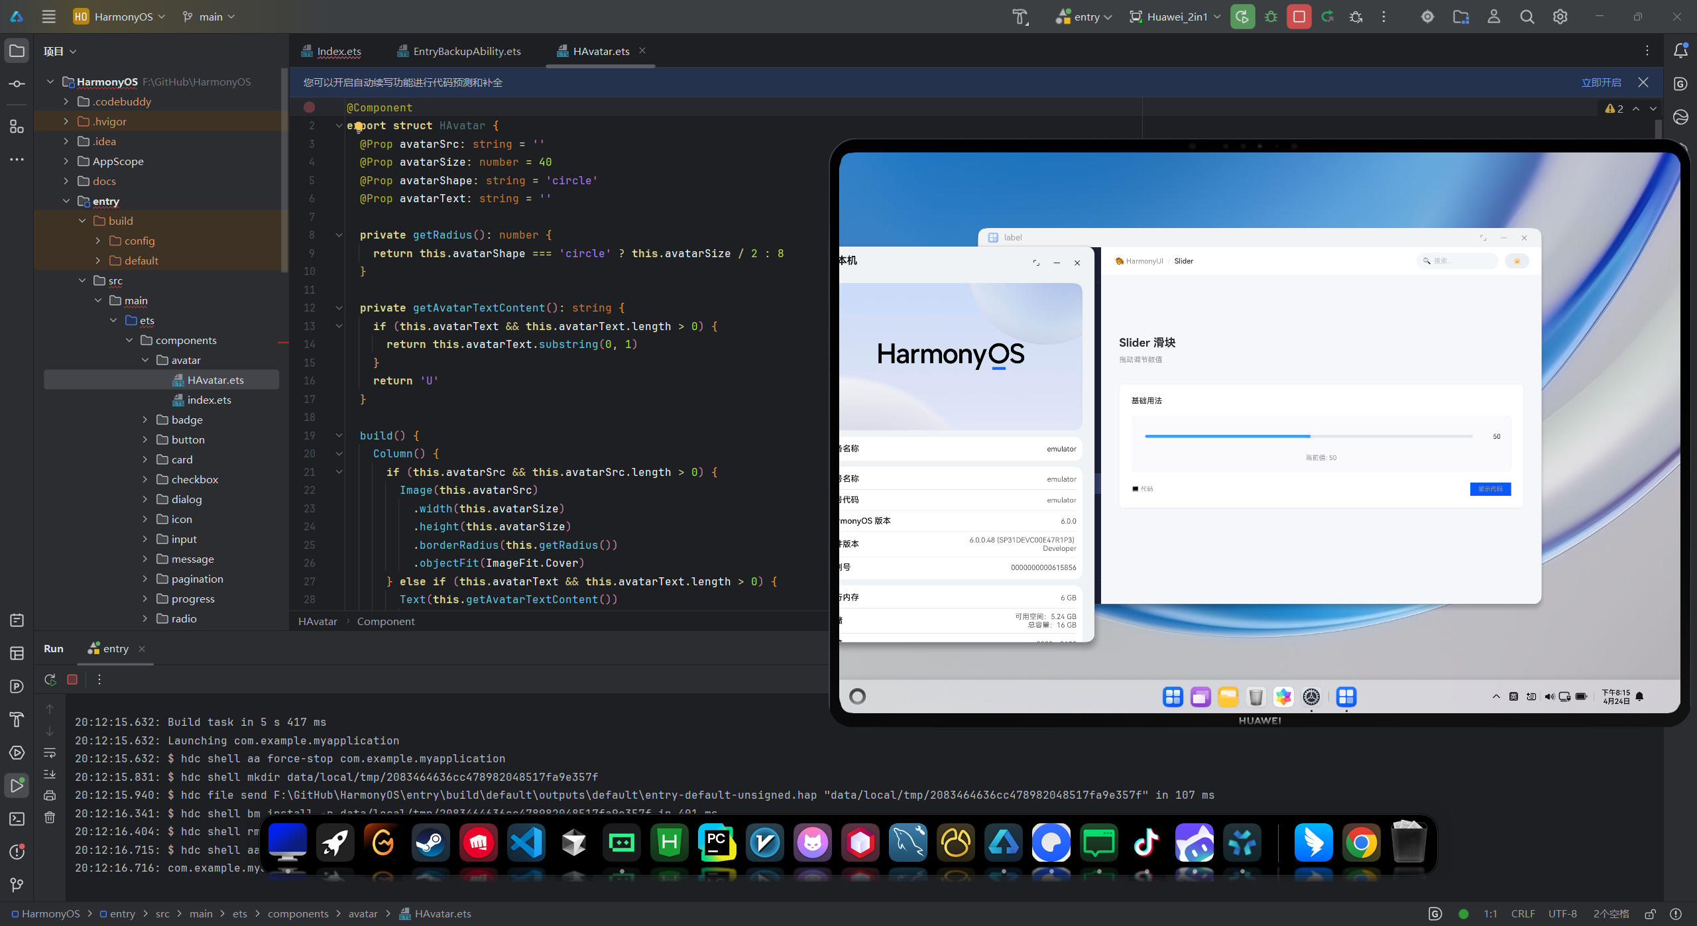
Task: Stop the running app with red square
Action: (1299, 17)
